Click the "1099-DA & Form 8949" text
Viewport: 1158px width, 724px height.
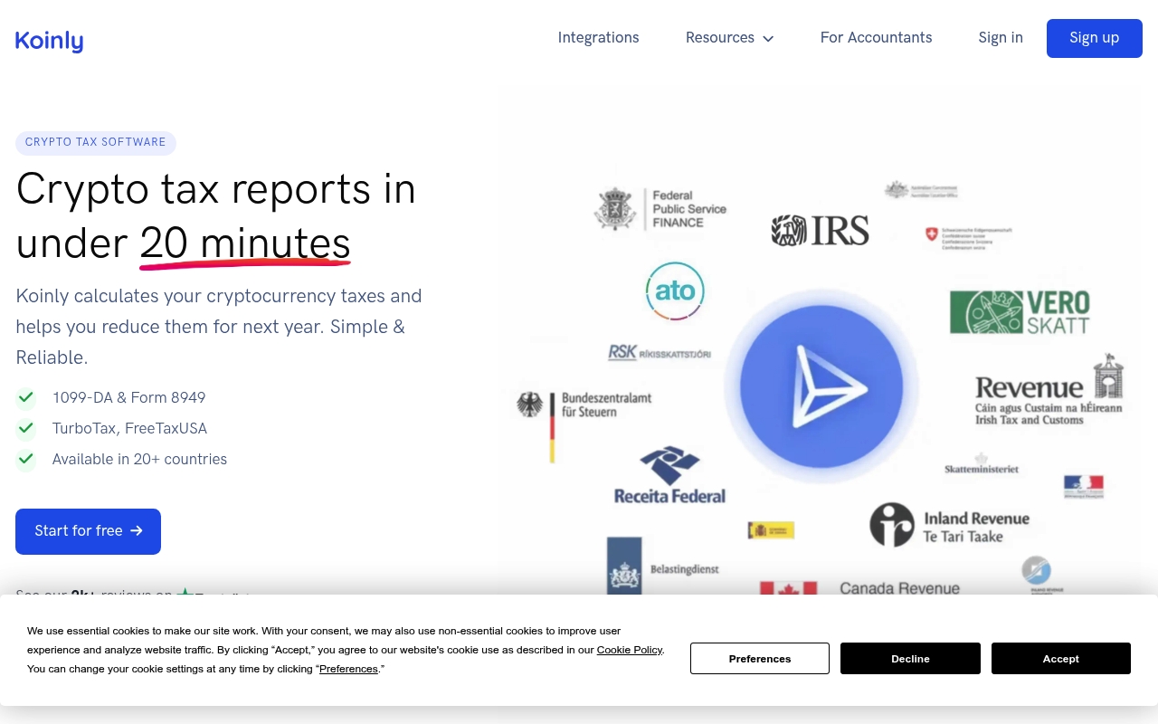coord(128,397)
